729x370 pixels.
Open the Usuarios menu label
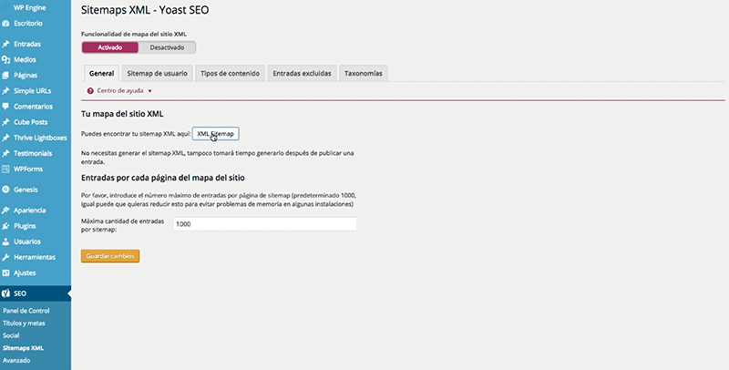coord(27,242)
